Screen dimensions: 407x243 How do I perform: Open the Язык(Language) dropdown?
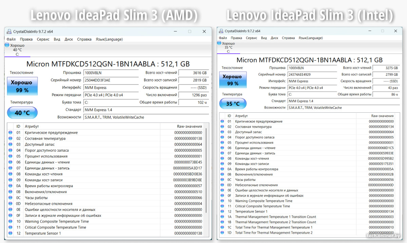coord(109,39)
